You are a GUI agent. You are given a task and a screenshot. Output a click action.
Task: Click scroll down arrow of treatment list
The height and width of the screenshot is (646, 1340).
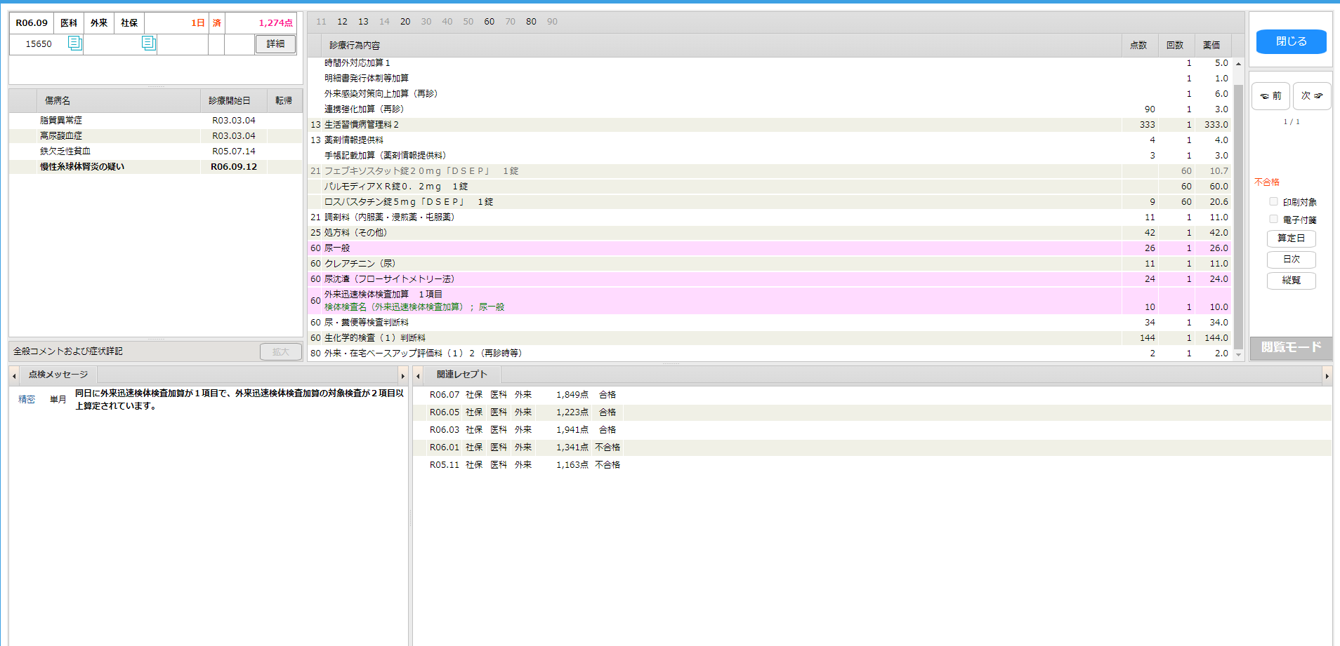click(x=1238, y=355)
